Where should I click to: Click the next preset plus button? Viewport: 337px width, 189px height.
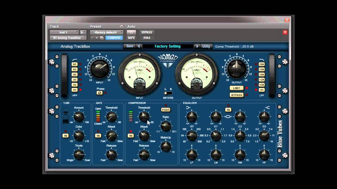(97, 38)
